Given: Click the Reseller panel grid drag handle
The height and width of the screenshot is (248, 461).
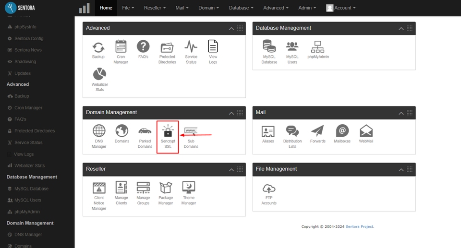Looking at the screenshot, I should [240, 169].
